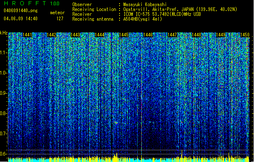
Task: Click the observer name Masayuki Kobayashi
Action: coord(145,4)
